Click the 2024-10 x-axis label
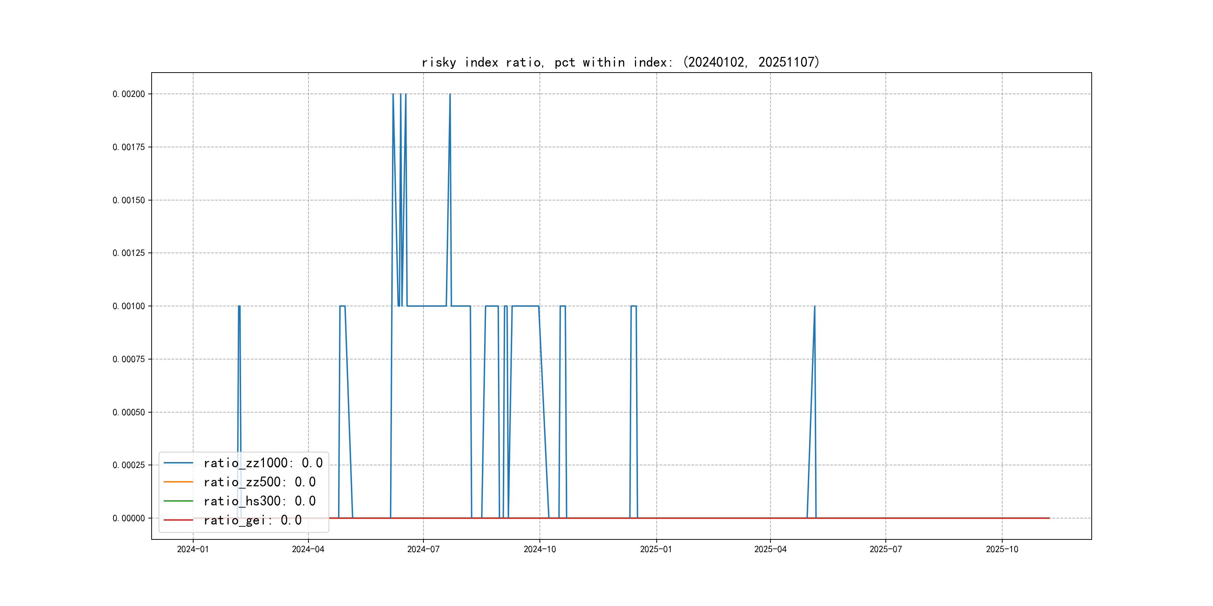The width and height of the screenshot is (1213, 606). (x=539, y=550)
